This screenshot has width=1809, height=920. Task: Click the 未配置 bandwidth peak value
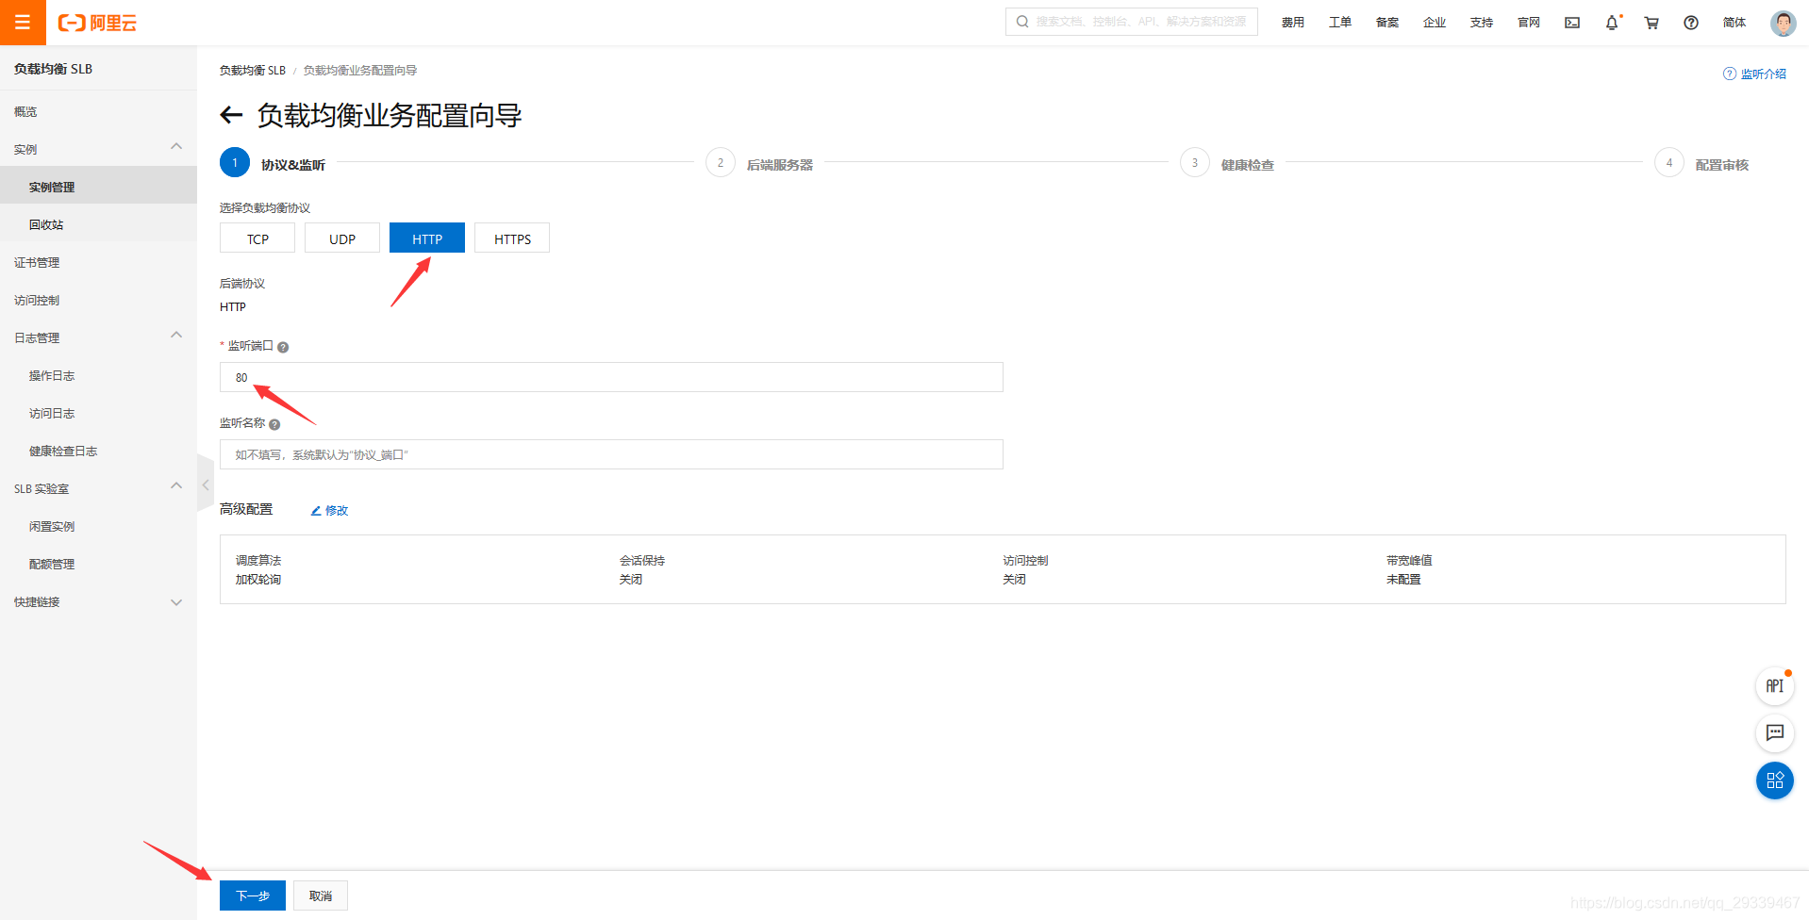pos(1403,580)
